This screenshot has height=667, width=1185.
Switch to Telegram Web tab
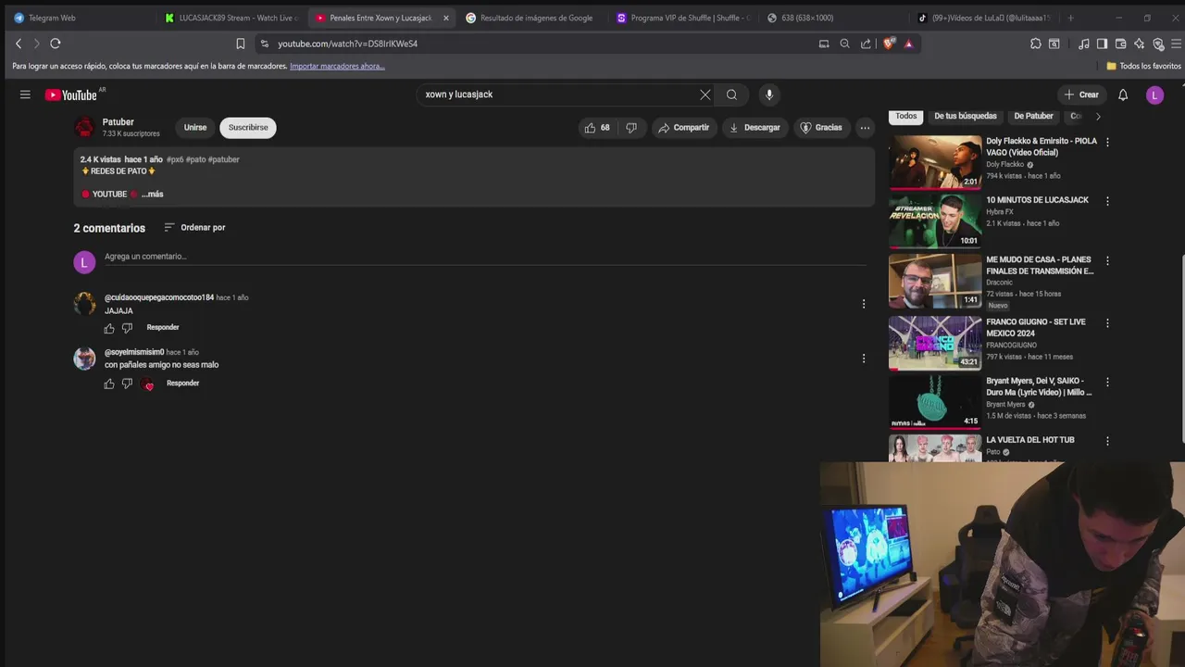(x=79, y=18)
